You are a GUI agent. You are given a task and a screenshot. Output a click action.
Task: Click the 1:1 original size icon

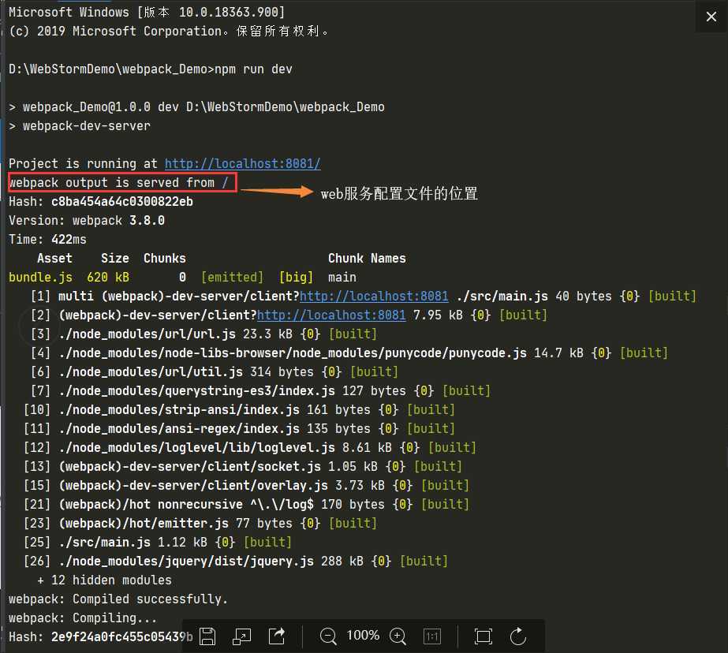click(432, 636)
